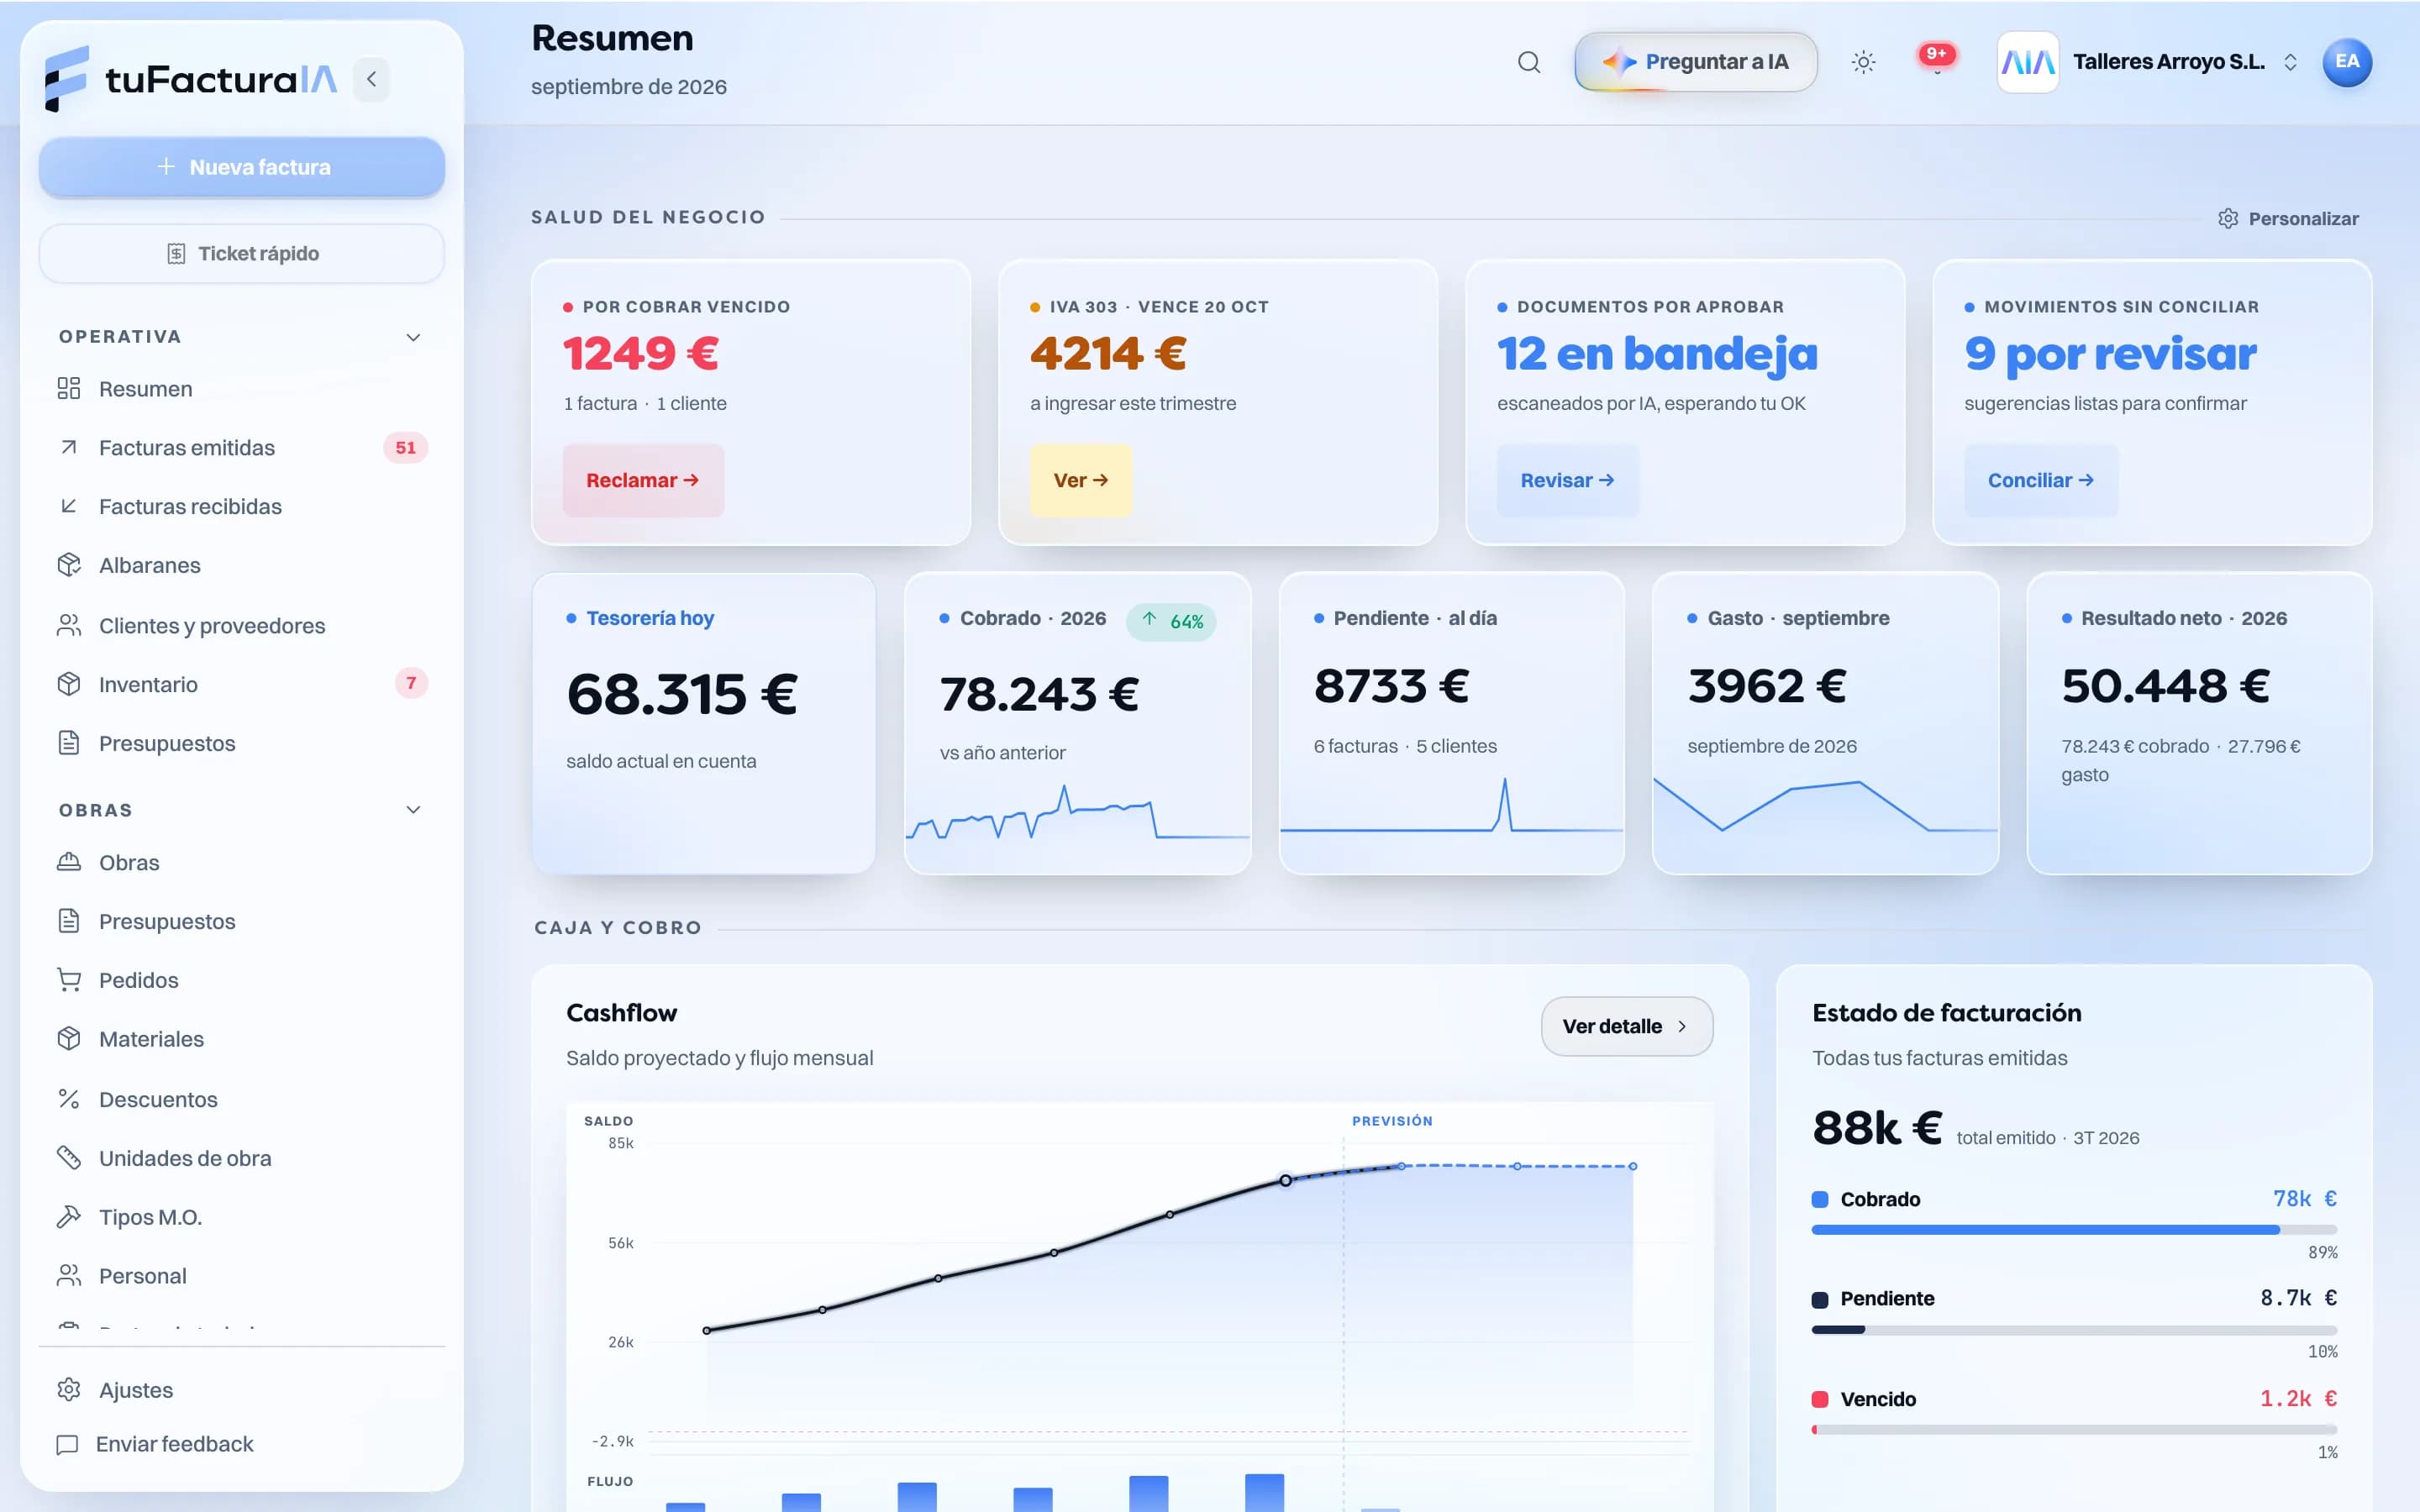This screenshot has height=1512, width=2420.
Task: Open the EA user avatar
Action: pos(2346,62)
